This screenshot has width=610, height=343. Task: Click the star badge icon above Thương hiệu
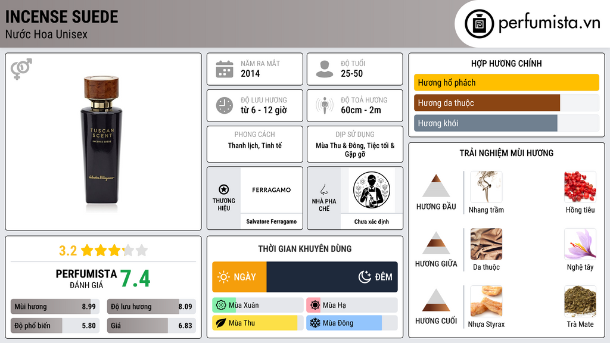[224, 189]
